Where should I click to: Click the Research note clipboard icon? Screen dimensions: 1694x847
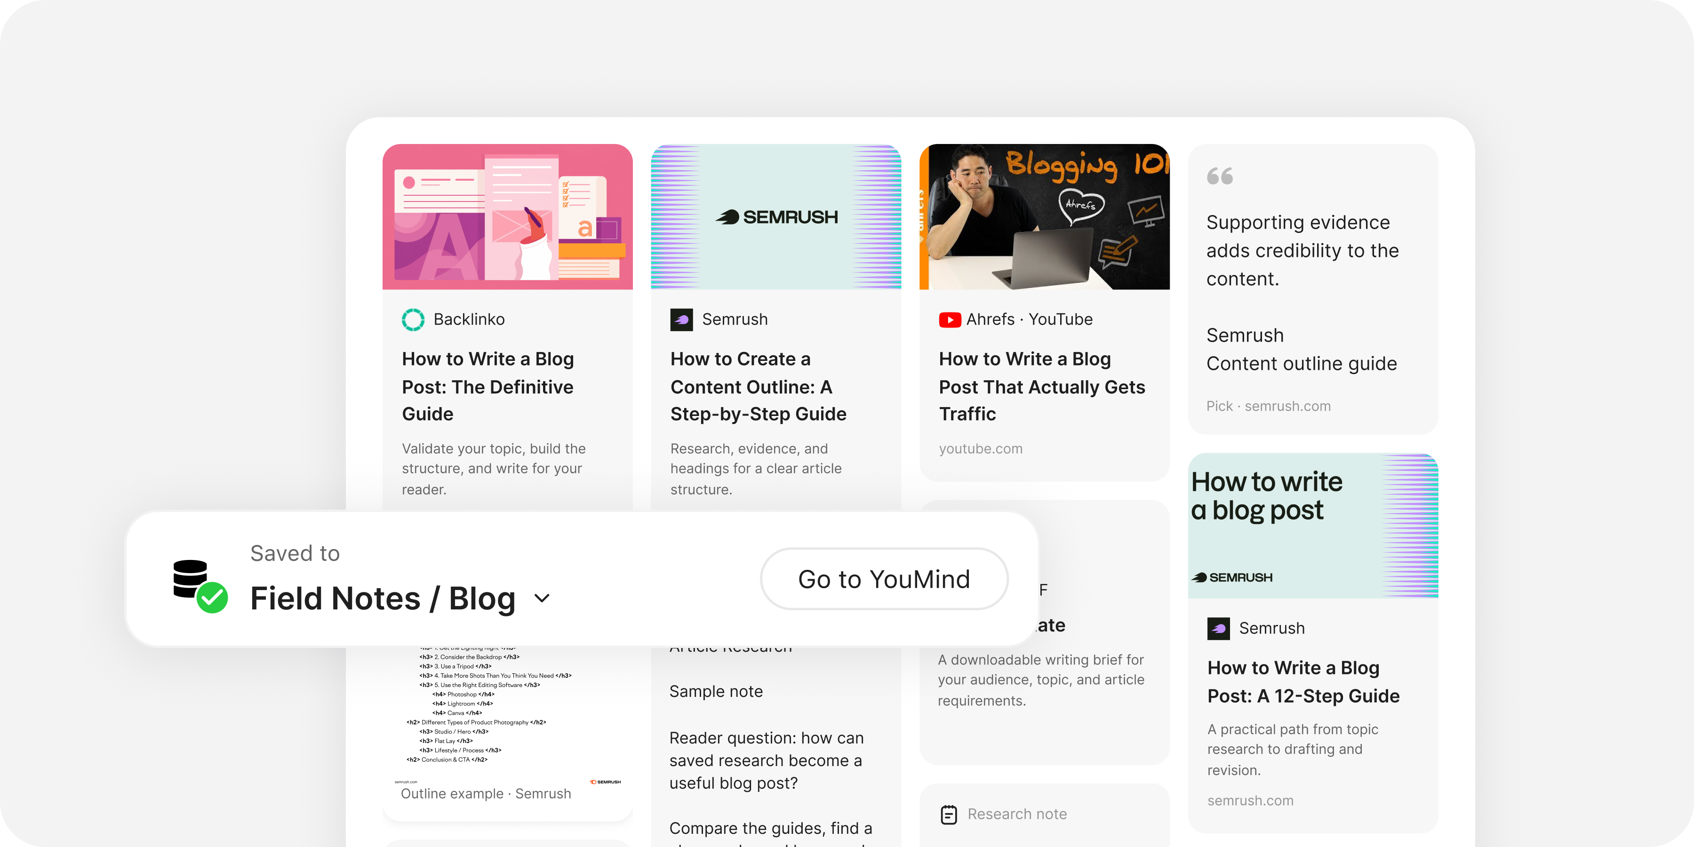949,814
